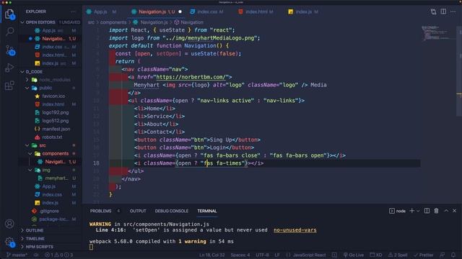Click the UTF-8 encoding indicator
The height and width of the screenshot is (259, 462).
click(262, 255)
